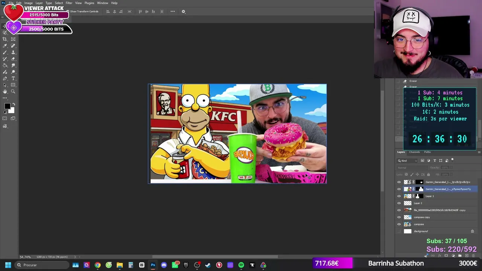Swap foreground and background colors
Image resolution: width=482 pixels, height=271 pixels.
click(x=14, y=104)
